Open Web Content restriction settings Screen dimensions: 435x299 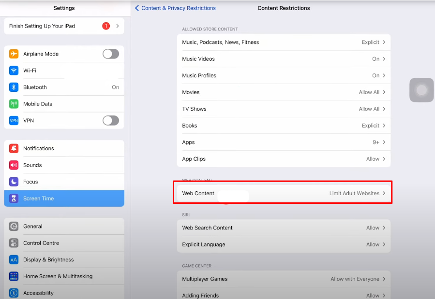click(x=284, y=193)
